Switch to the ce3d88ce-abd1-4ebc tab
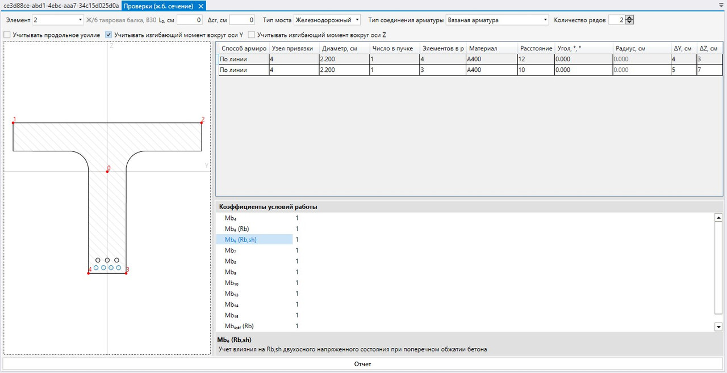 pos(61,6)
